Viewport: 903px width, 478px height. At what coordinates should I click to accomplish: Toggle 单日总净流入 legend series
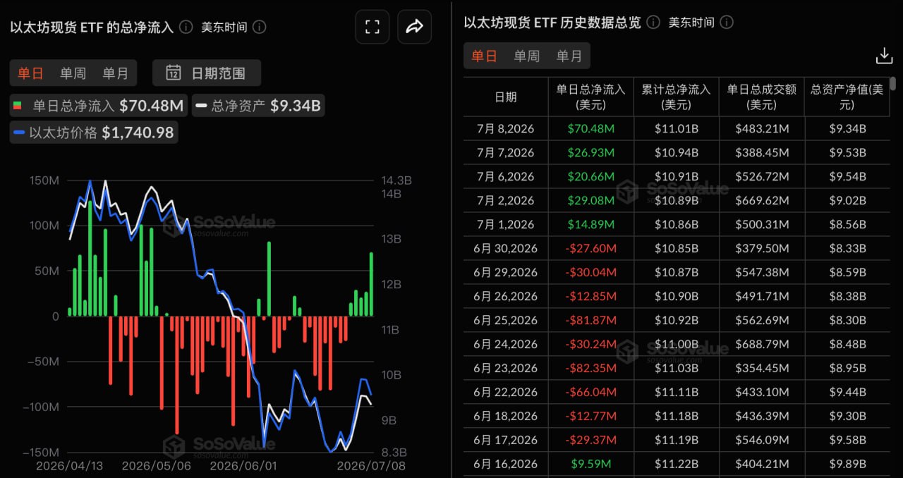click(x=99, y=106)
